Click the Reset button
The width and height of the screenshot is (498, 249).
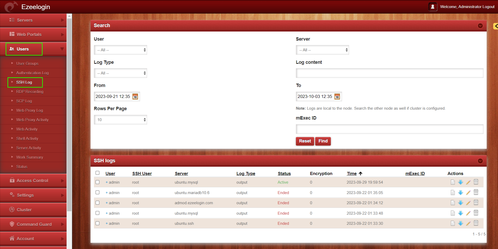point(305,141)
